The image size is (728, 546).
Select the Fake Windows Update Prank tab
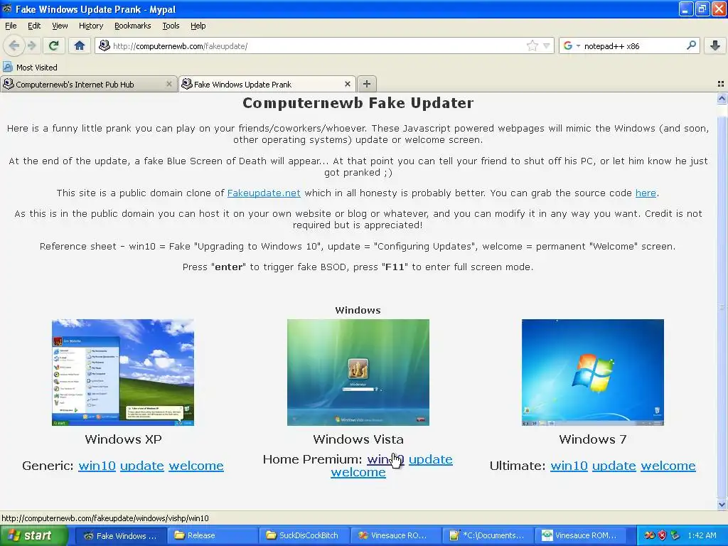tap(267, 84)
